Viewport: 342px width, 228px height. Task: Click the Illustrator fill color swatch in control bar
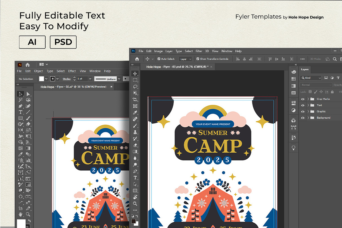point(42,79)
